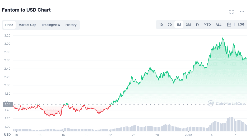Set chart range to 3M
Screen dimensions: 250x138
188,25
